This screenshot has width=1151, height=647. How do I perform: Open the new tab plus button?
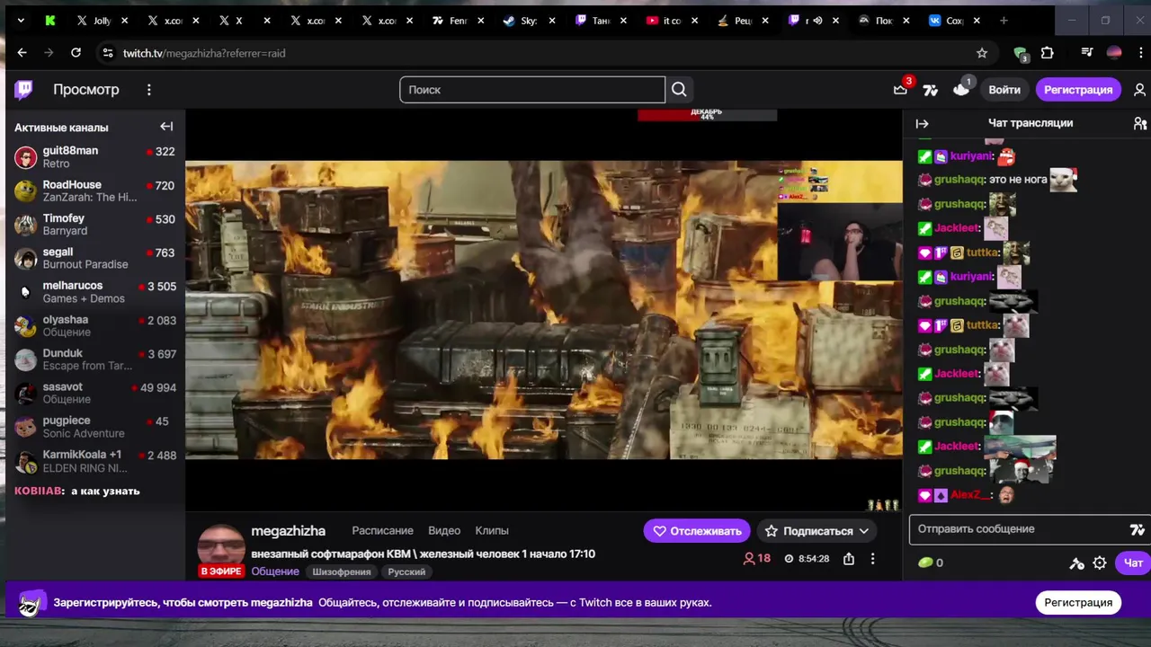point(1004,21)
